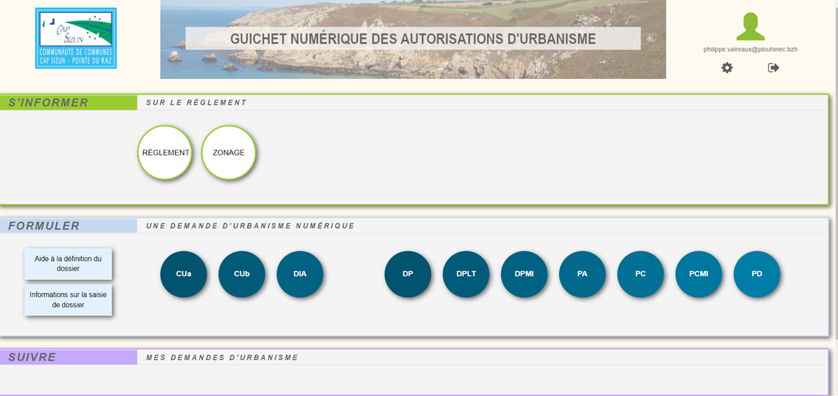Viewport: 838px width, 396px height.
Task: Start a PC request
Action: [x=641, y=274]
